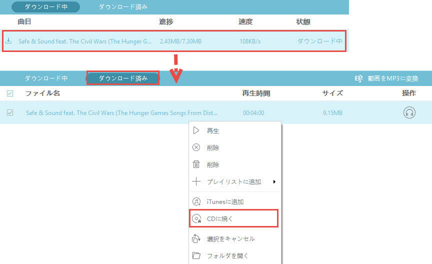Click the music note icon for iTunesに追加

pyautogui.click(x=196, y=201)
